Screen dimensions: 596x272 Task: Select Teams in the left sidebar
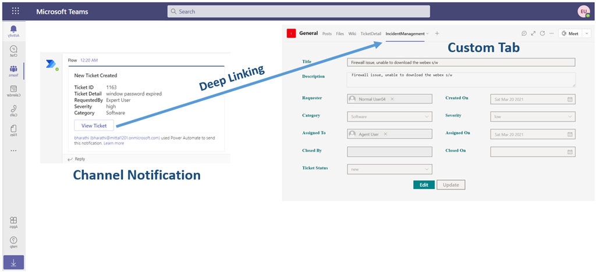[x=14, y=71]
